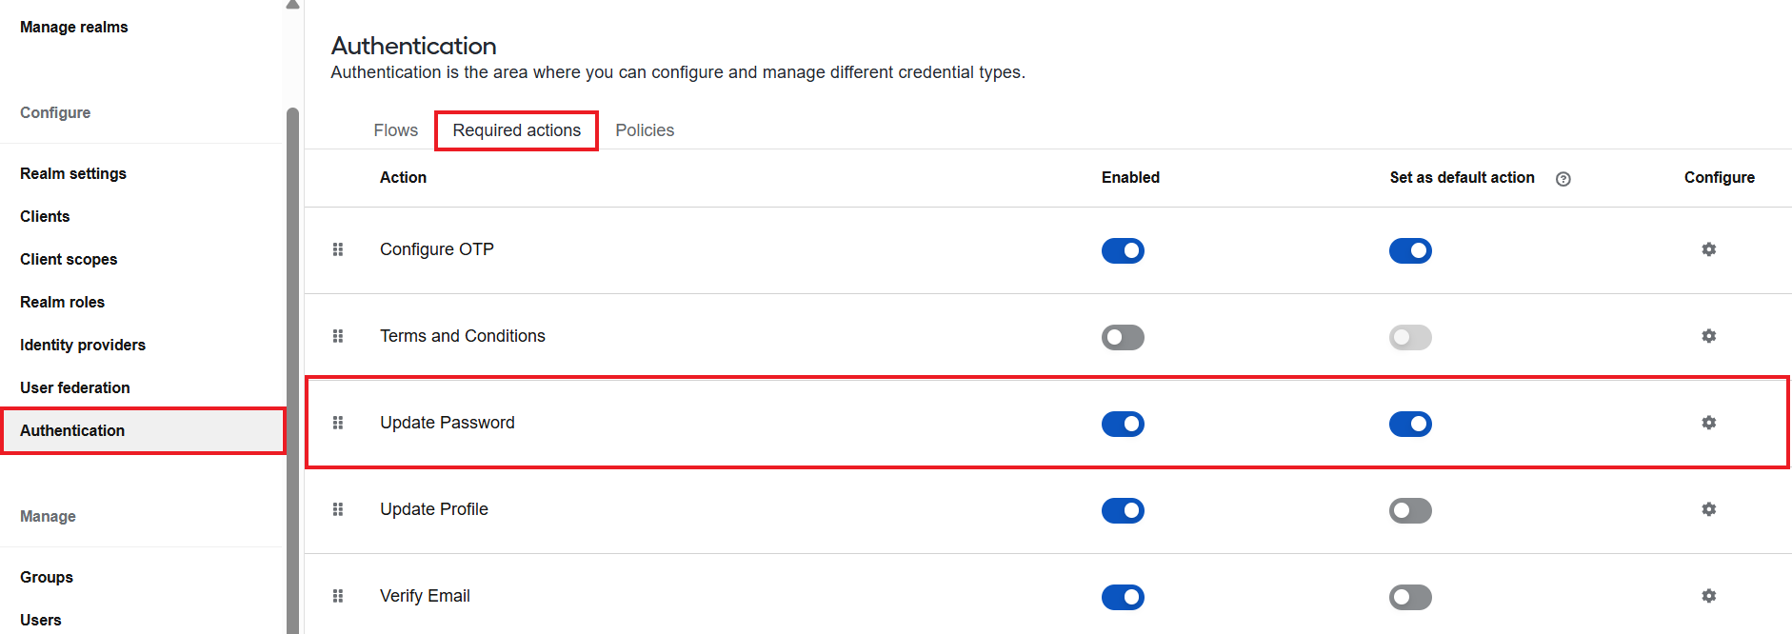Screen dimensions: 1792x634
Task: Set Verify Email as default action
Action: tap(1410, 597)
